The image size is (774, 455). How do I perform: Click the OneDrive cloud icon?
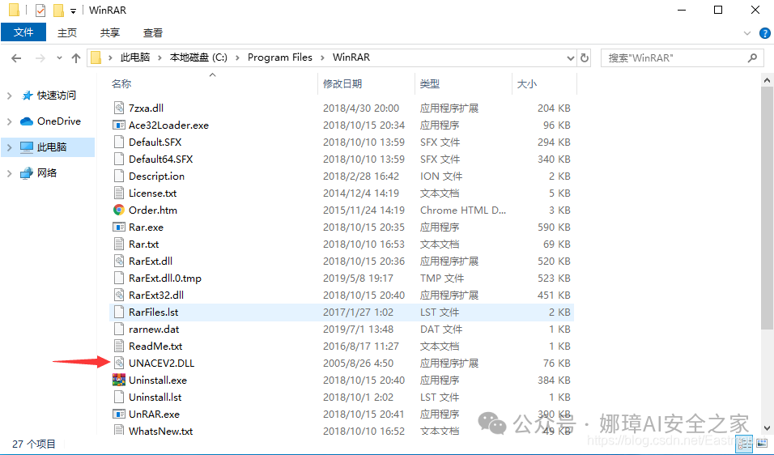point(27,121)
